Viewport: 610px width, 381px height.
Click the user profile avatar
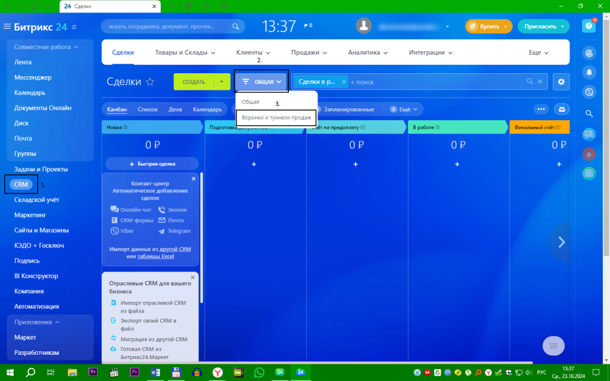tap(364, 26)
